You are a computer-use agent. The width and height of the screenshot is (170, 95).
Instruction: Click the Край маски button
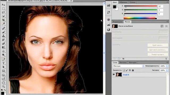click(x=158, y=45)
